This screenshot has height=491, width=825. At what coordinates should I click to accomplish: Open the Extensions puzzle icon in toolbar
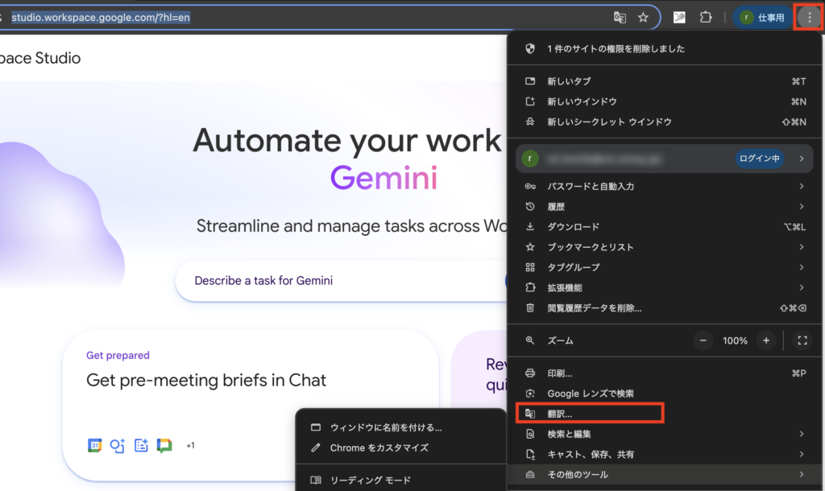tap(707, 17)
